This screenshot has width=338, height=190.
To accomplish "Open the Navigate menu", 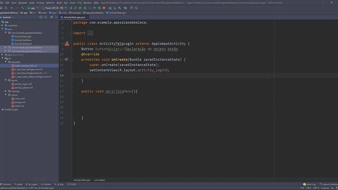I will click(x=23, y=3).
